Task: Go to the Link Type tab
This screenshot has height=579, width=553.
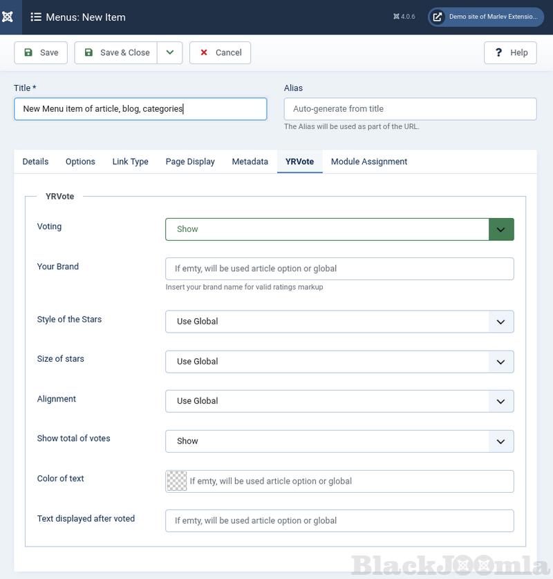Action: pyautogui.click(x=130, y=161)
